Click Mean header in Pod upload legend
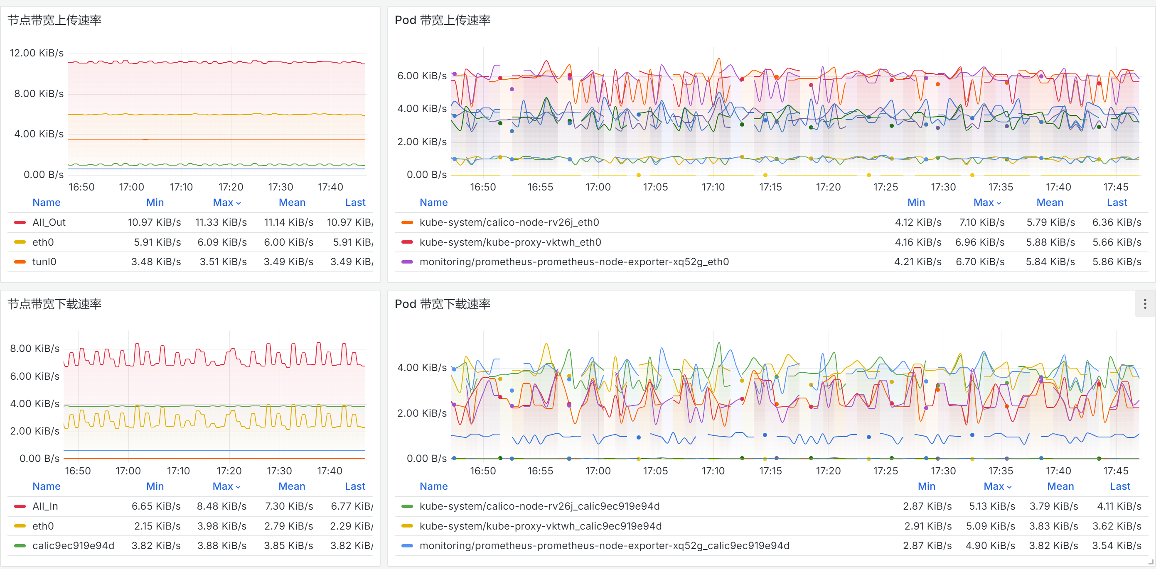The width and height of the screenshot is (1156, 569). click(1049, 203)
